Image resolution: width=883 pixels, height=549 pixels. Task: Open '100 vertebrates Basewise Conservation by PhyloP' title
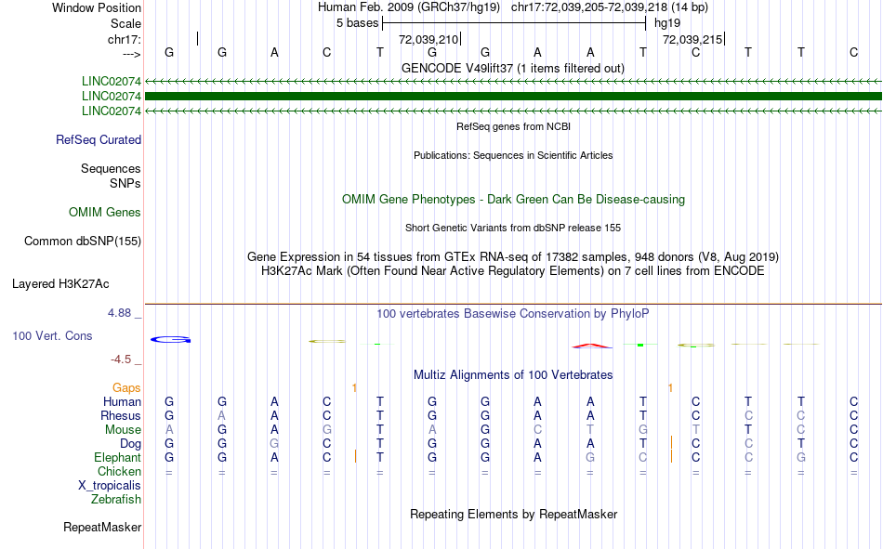coord(513,314)
